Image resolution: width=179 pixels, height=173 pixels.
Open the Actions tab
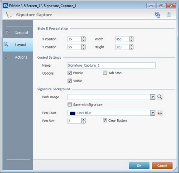click(x=18, y=57)
